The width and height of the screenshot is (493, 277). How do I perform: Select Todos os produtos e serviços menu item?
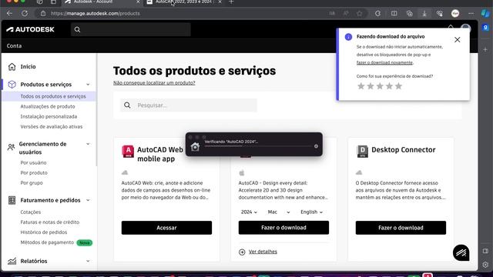point(49,96)
